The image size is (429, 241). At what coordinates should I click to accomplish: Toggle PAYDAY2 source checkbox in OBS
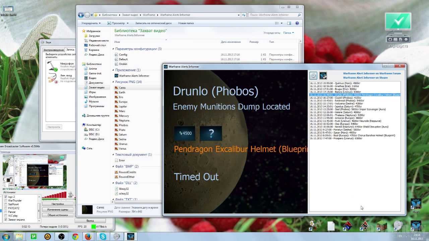(x=6, y=208)
